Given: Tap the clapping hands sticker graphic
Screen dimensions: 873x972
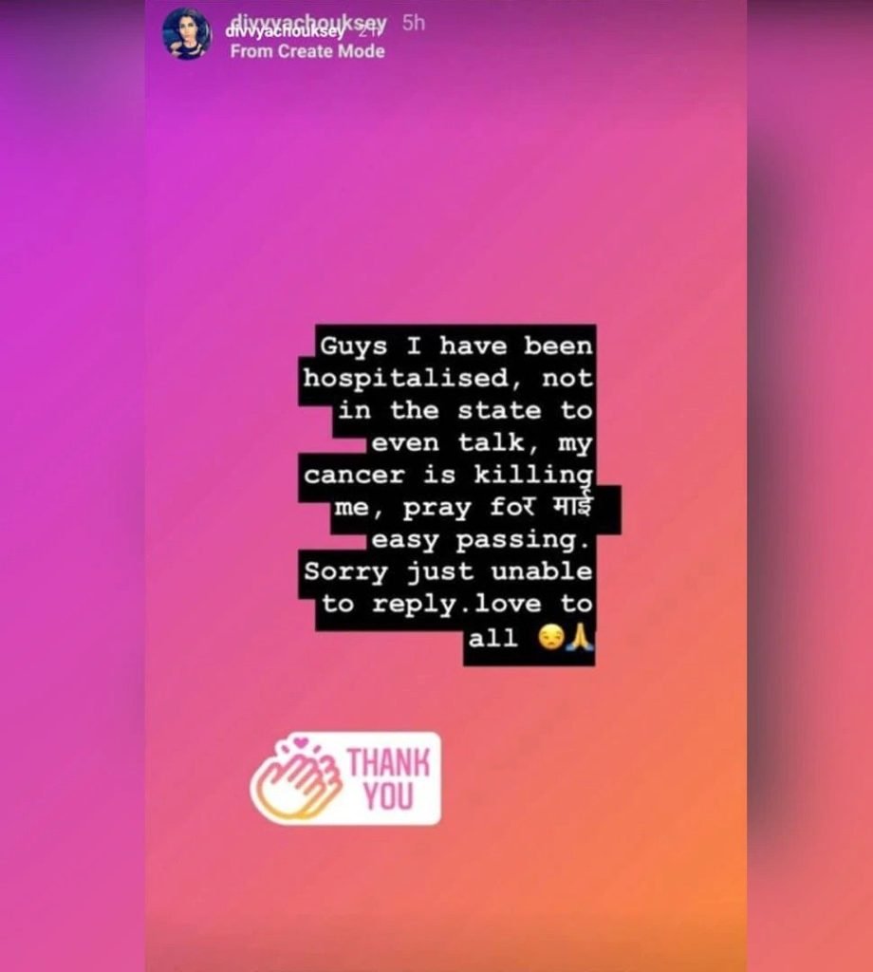Looking at the screenshot, I should tap(297, 779).
